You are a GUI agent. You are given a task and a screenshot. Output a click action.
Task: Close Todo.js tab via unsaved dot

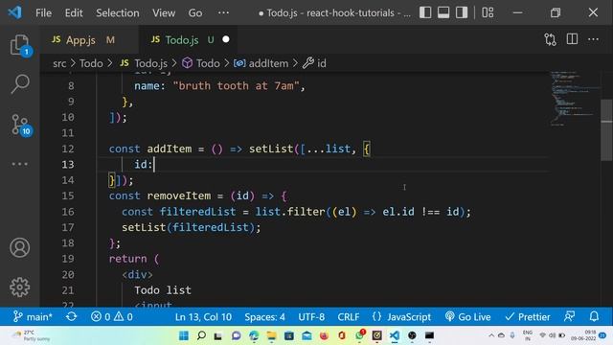[226, 39]
